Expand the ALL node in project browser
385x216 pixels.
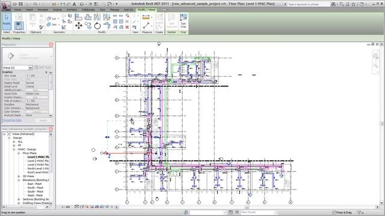tap(14, 142)
